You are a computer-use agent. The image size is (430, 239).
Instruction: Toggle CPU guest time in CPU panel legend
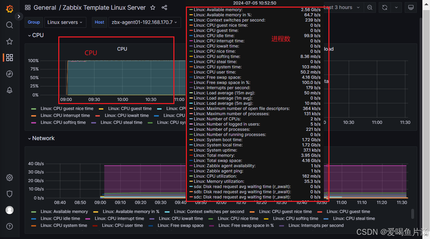click(x=130, y=109)
